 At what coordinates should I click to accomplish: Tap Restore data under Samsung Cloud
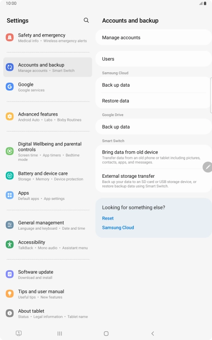pos(153,101)
